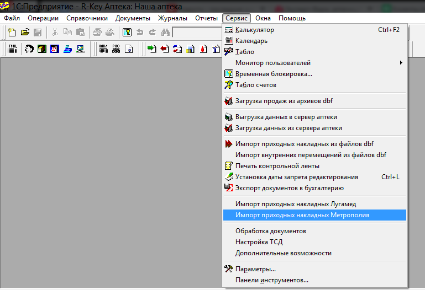Click the green arrow incoming document icon
Viewport: 425px width, 290px height.
point(151,49)
